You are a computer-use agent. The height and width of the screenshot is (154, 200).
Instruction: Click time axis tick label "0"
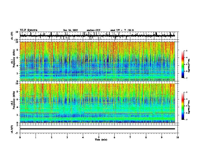[x=20, y=137]
